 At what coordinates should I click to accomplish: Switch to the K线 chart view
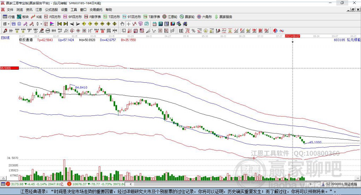[x=36, y=17]
